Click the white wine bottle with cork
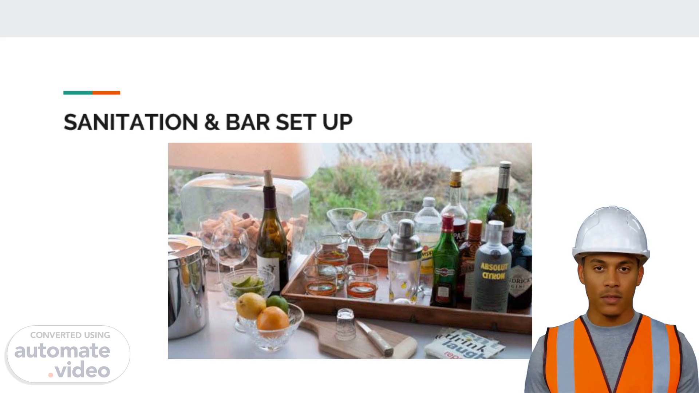 click(272, 233)
